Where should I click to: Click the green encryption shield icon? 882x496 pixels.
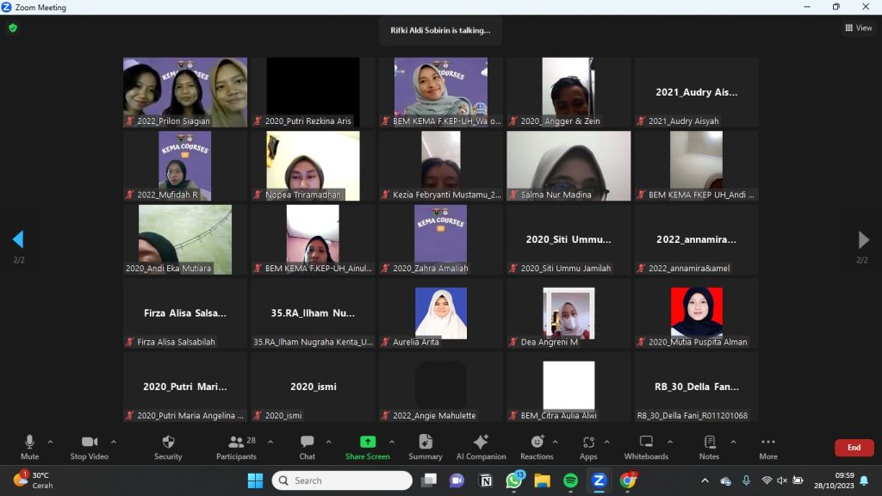pos(13,28)
